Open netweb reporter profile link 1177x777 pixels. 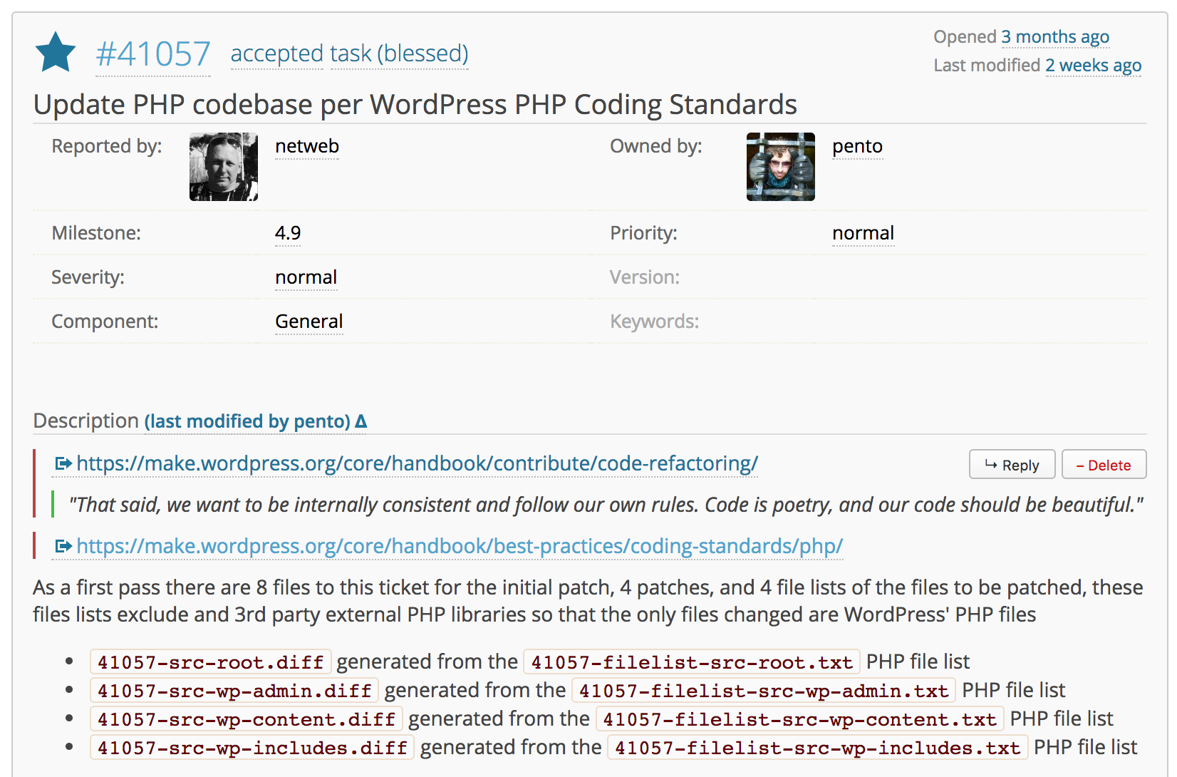pos(307,146)
